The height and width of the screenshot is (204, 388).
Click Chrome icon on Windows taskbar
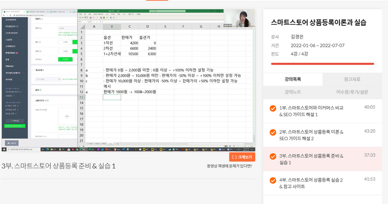pos(77,149)
